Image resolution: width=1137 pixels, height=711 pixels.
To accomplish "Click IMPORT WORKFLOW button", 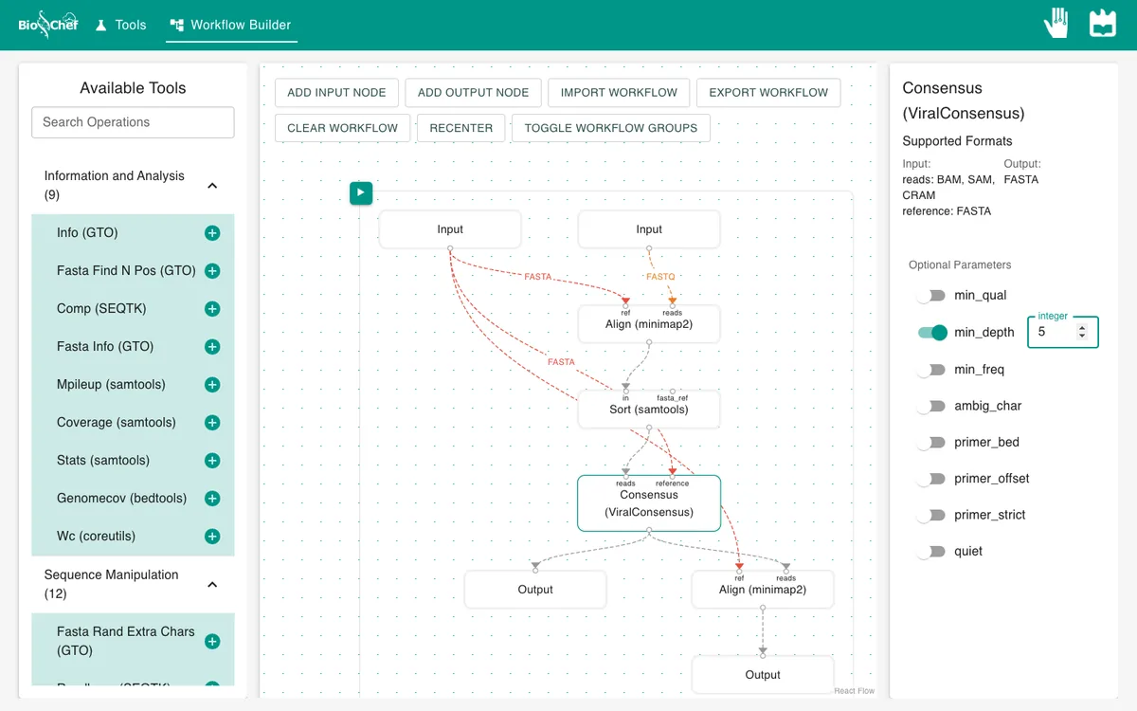I will click(x=619, y=93).
